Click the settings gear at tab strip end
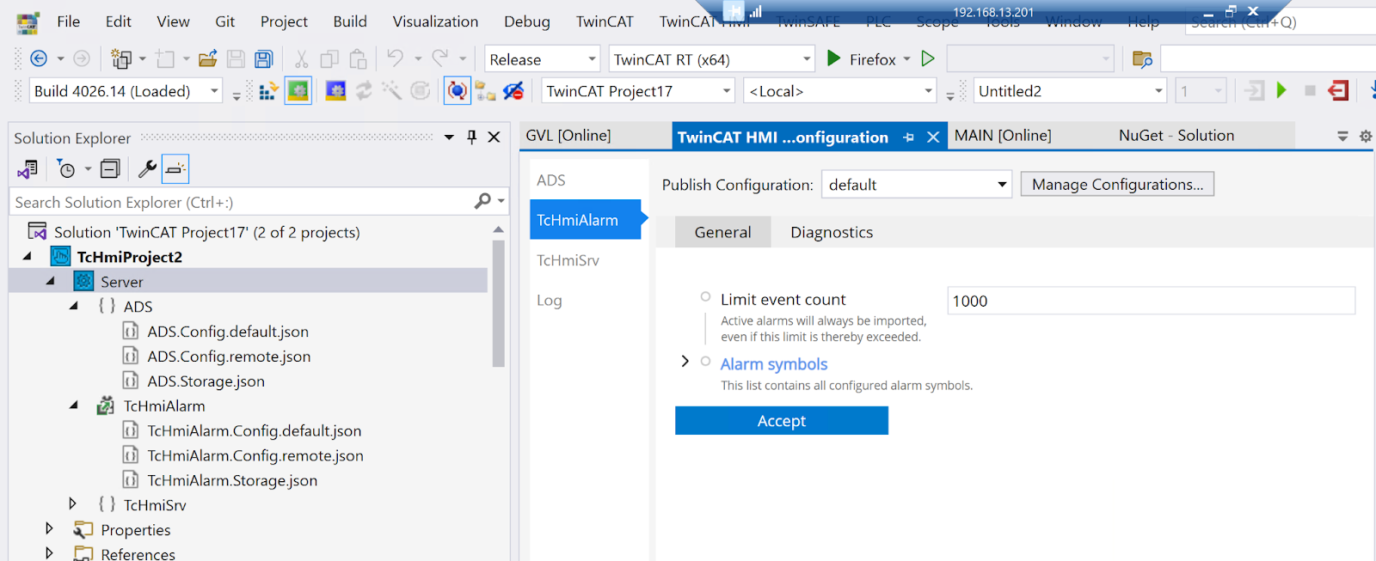1376x561 pixels. 1365,136
